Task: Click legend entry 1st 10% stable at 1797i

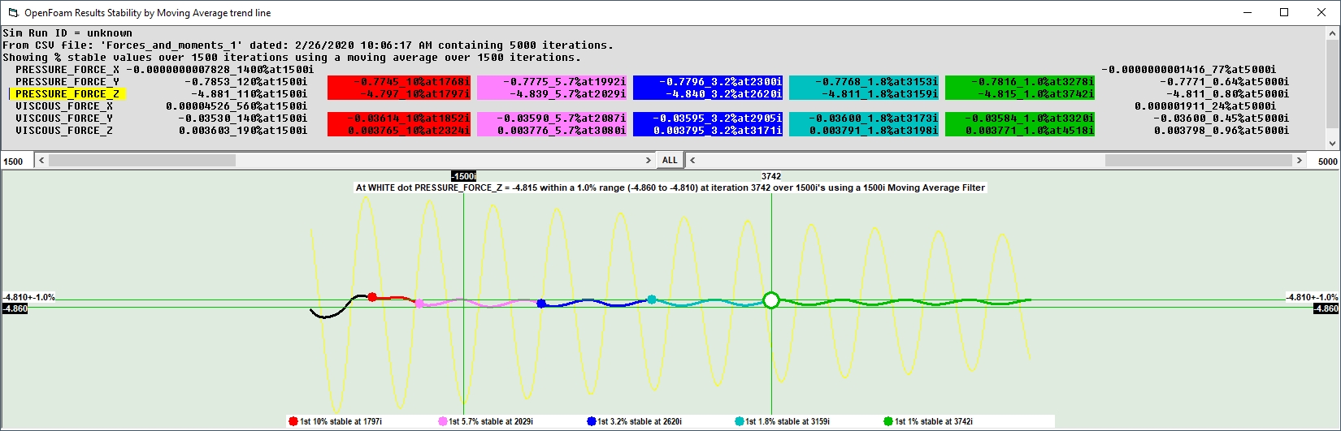Action: pyautogui.click(x=335, y=421)
